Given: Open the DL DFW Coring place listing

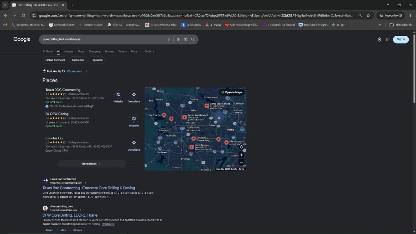Looking at the screenshot, I should pyautogui.click(x=57, y=114).
